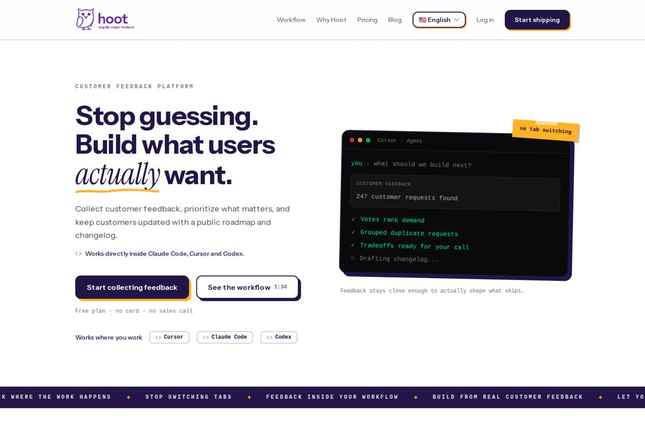Go to the Pricing page
Screen dimensions: 645x448
(367, 20)
